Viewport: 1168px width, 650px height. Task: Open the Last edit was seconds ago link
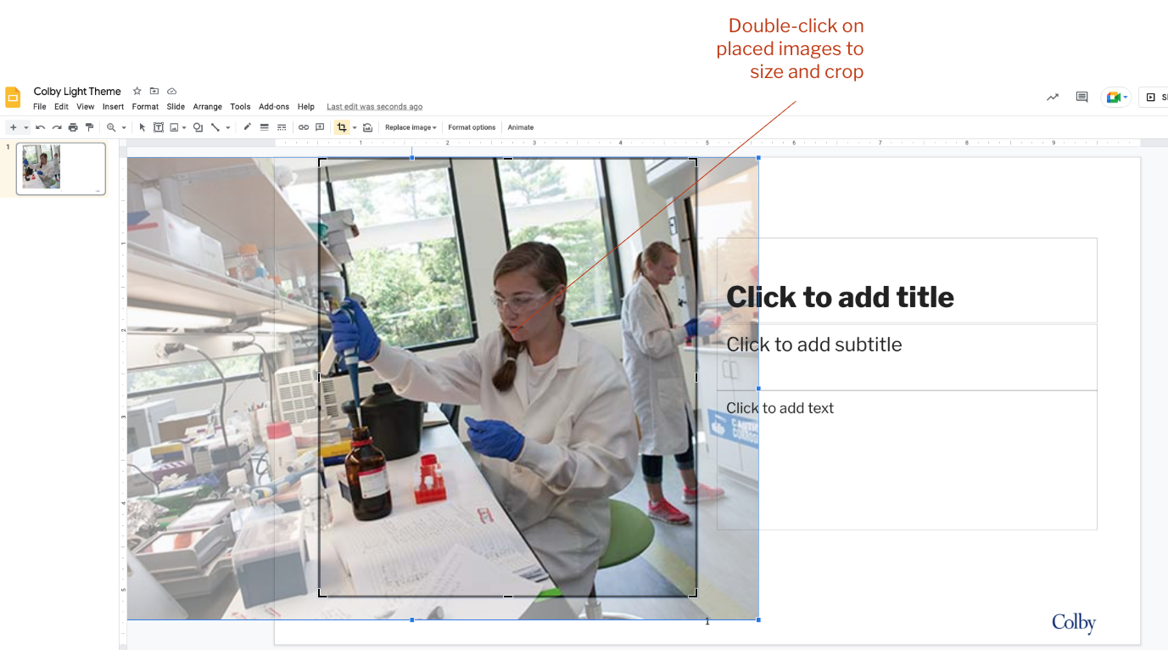coord(375,107)
